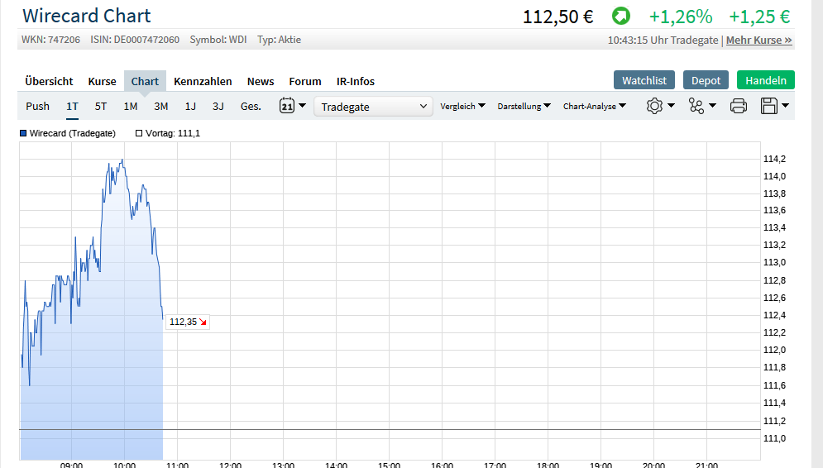Screen dimensions: 823x468
Task: Select the 3M time range
Action: point(160,106)
